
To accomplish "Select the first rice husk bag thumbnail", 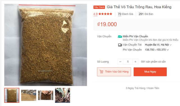I will (x=12, y=95).
